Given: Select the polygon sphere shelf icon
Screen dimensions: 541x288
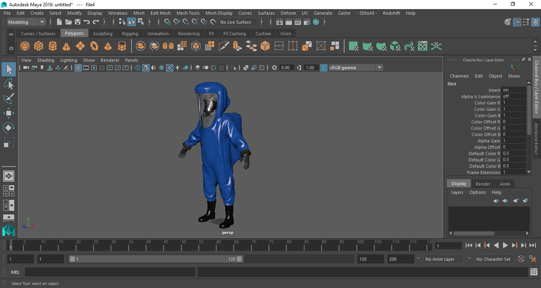Looking at the screenshot, I should [x=25, y=46].
